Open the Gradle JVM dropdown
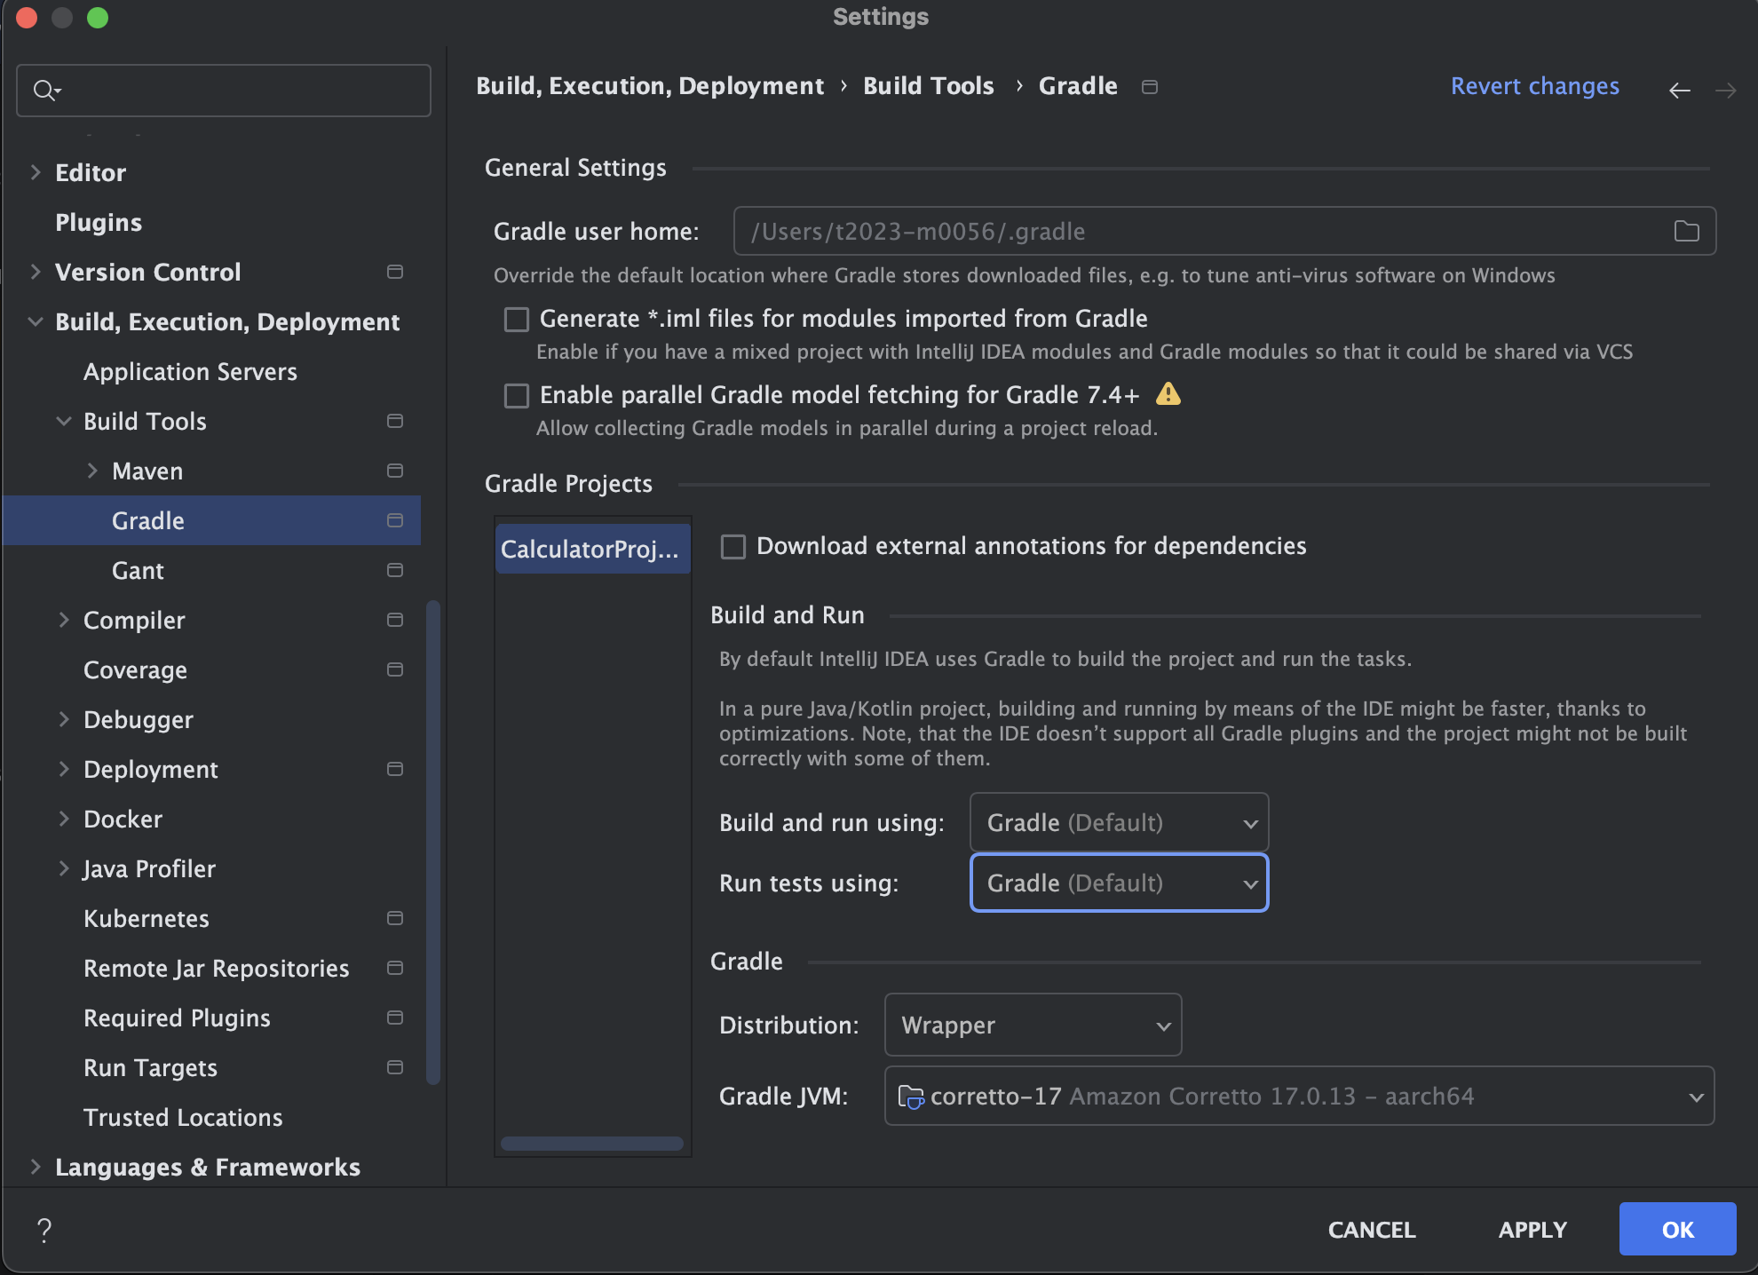 [1299, 1097]
